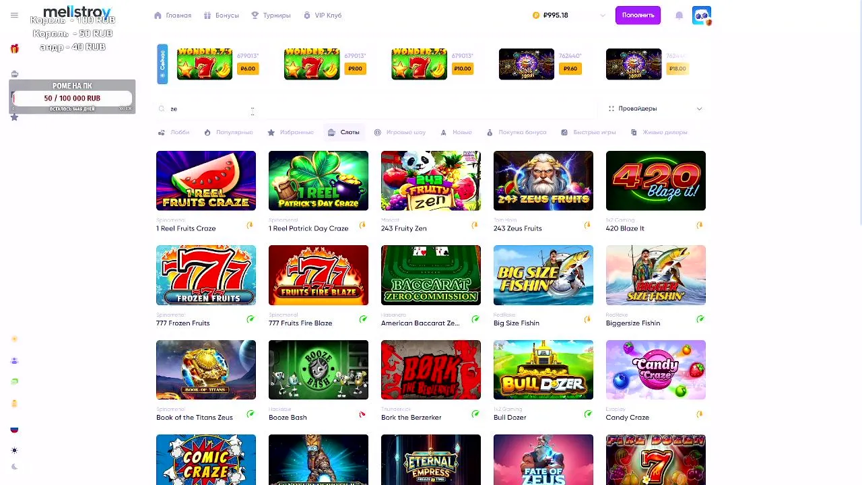Click the gift box icon in sidebar

(x=14, y=48)
